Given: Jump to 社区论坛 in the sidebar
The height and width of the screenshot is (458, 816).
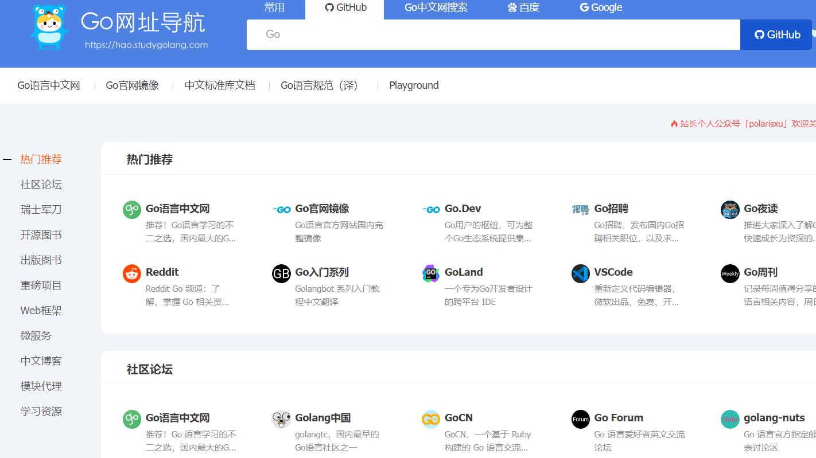Looking at the screenshot, I should click(41, 185).
